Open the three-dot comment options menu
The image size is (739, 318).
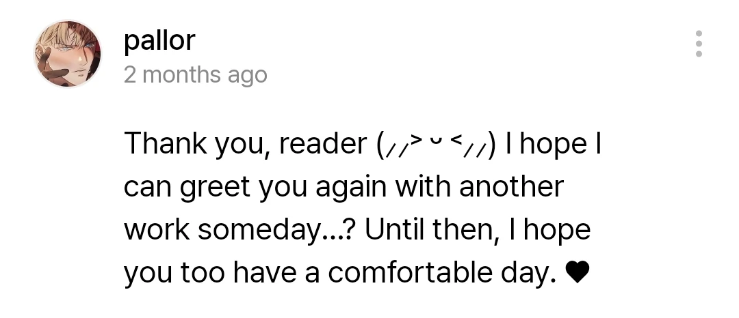pyautogui.click(x=699, y=44)
